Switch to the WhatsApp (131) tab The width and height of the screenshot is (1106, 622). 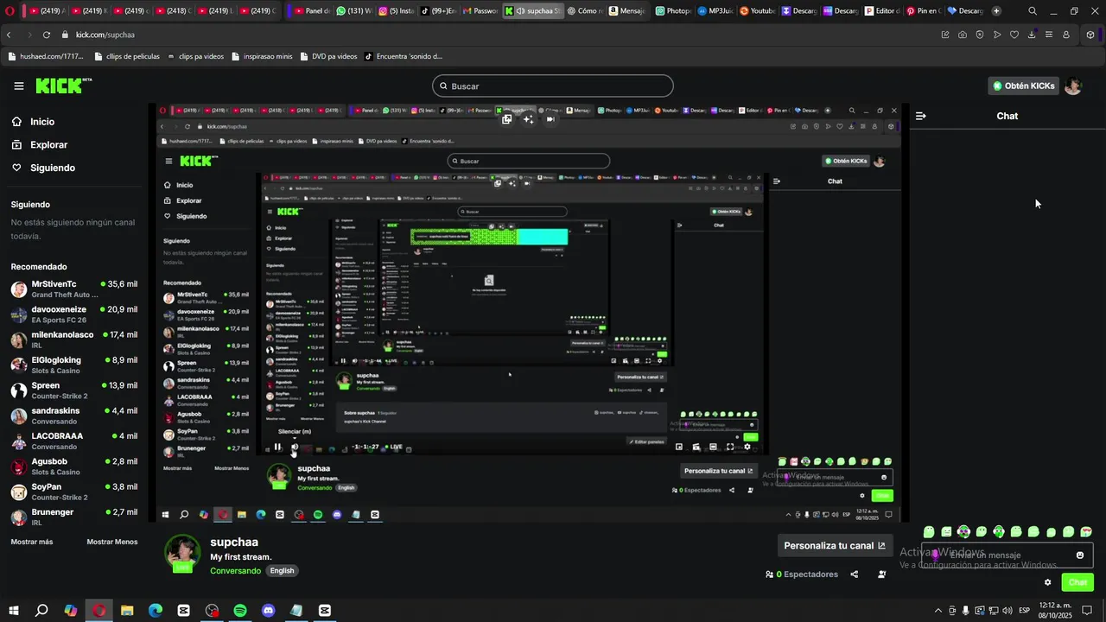(x=353, y=11)
